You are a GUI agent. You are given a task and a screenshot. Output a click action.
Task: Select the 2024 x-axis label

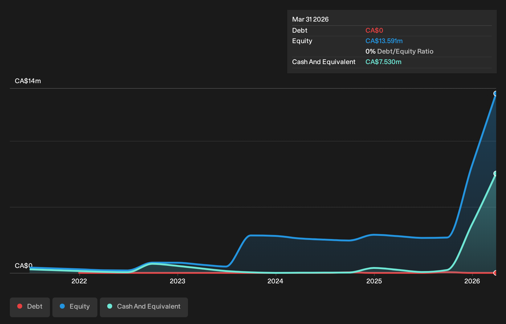click(x=275, y=281)
